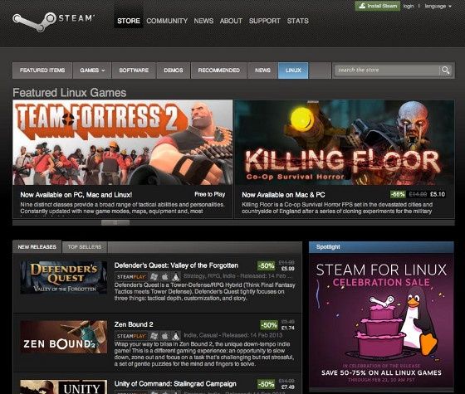This screenshot has width=465, height=394.
Task: Open the Demos tab
Action: [174, 71]
